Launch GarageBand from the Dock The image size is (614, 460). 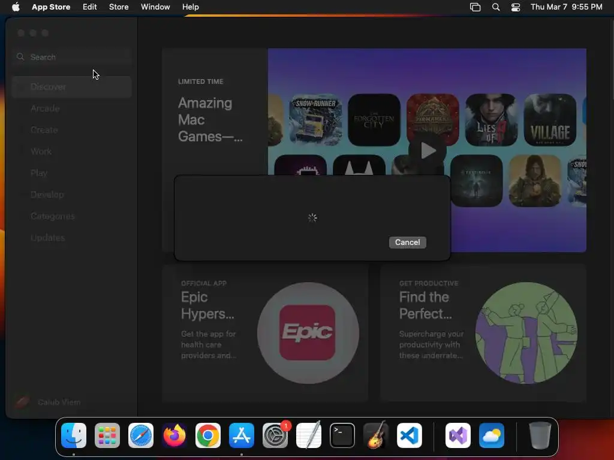[376, 435]
